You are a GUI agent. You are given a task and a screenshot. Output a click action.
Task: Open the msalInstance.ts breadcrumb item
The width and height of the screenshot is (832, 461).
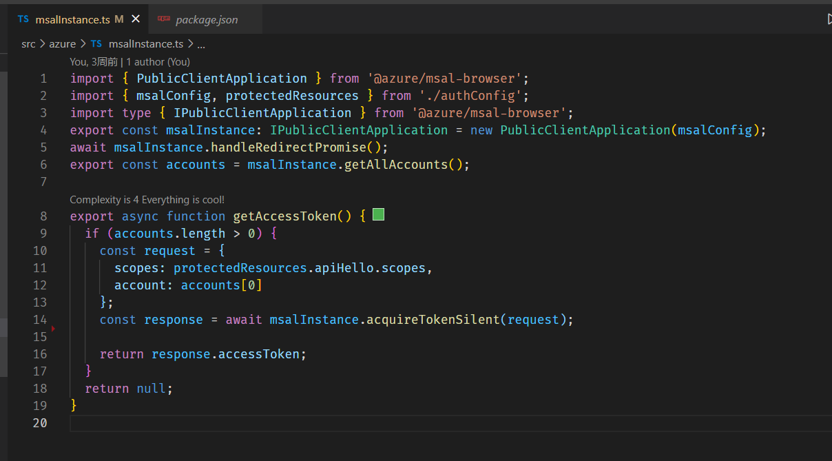click(x=147, y=43)
